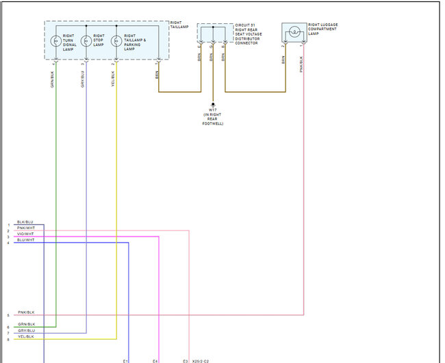Click the horizontal PNK/BLK label at pin 5
This screenshot has width=445, height=363.
coord(26,312)
